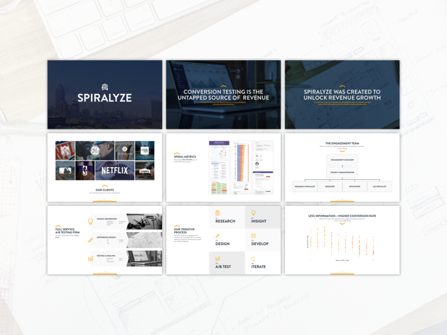Click the NFL logo tile

click(65, 150)
